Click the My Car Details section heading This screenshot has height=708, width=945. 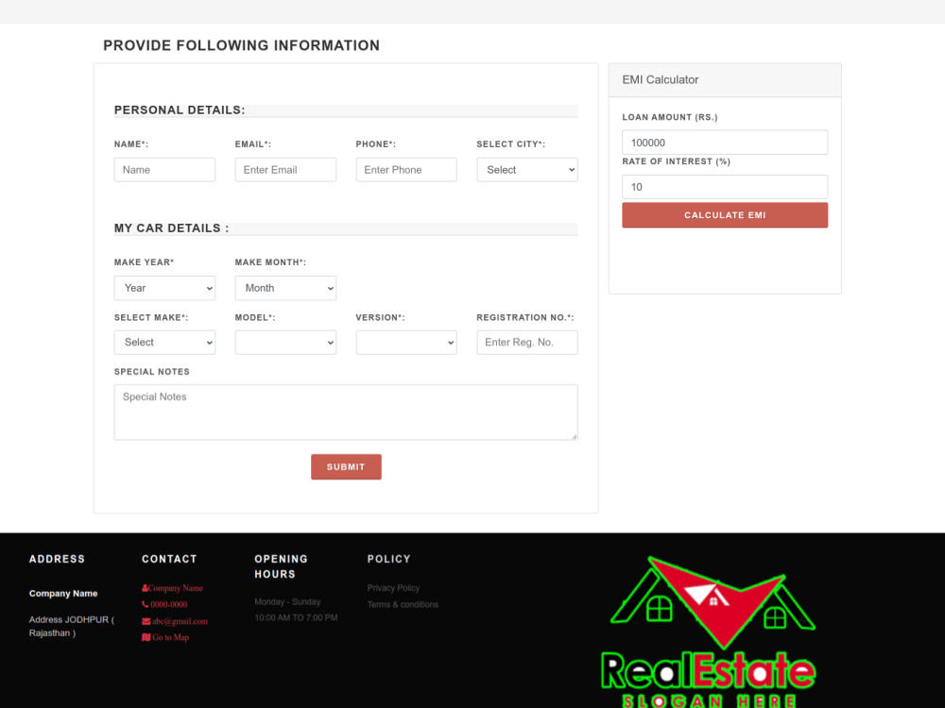(x=172, y=228)
